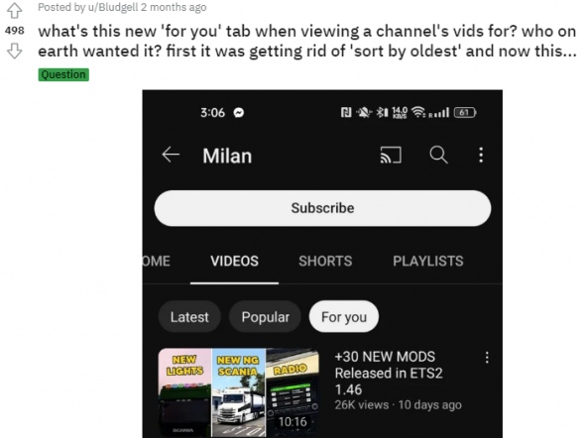Image resolution: width=585 pixels, height=438 pixels.
Task: Open the u/Bludgell user profile link
Action: point(113,7)
